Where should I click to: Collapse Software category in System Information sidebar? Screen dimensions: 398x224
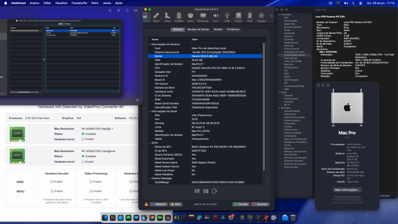coord(279,108)
